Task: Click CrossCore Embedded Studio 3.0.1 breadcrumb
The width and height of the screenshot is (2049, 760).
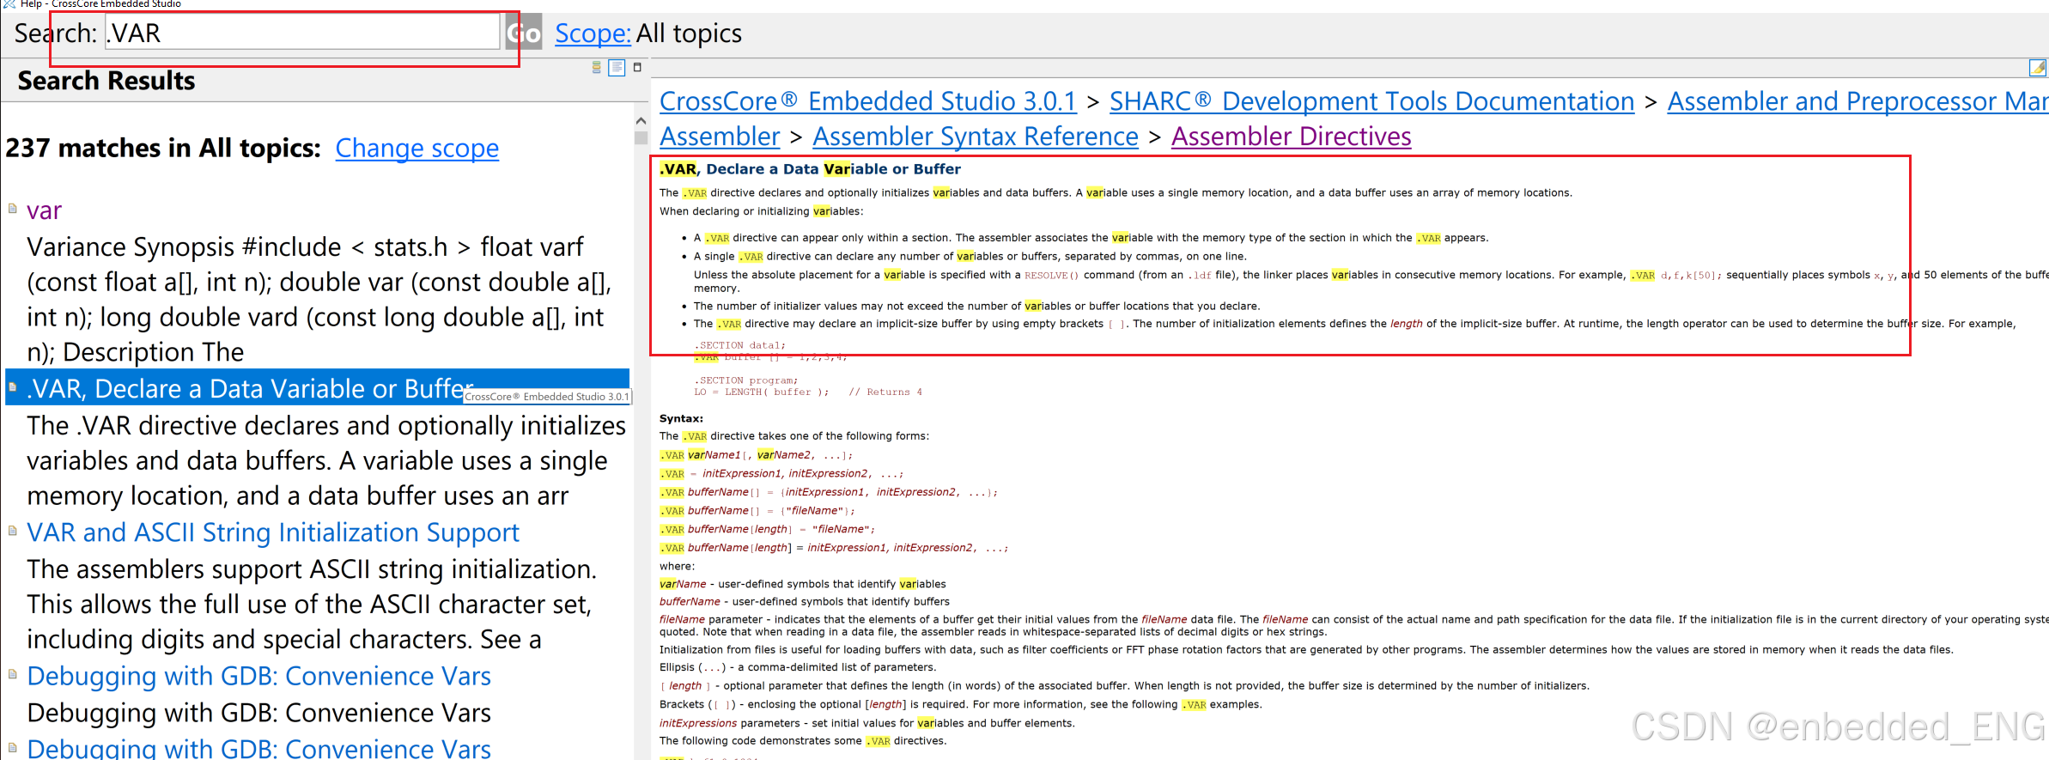Action: tap(867, 101)
